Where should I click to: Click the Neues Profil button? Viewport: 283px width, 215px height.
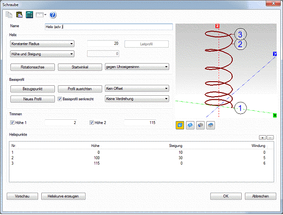pos(33,99)
